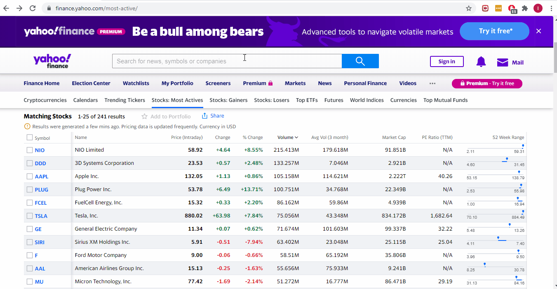Click Premium - Try it free button
Image resolution: width=557 pixels, height=289 pixels.
click(487, 83)
